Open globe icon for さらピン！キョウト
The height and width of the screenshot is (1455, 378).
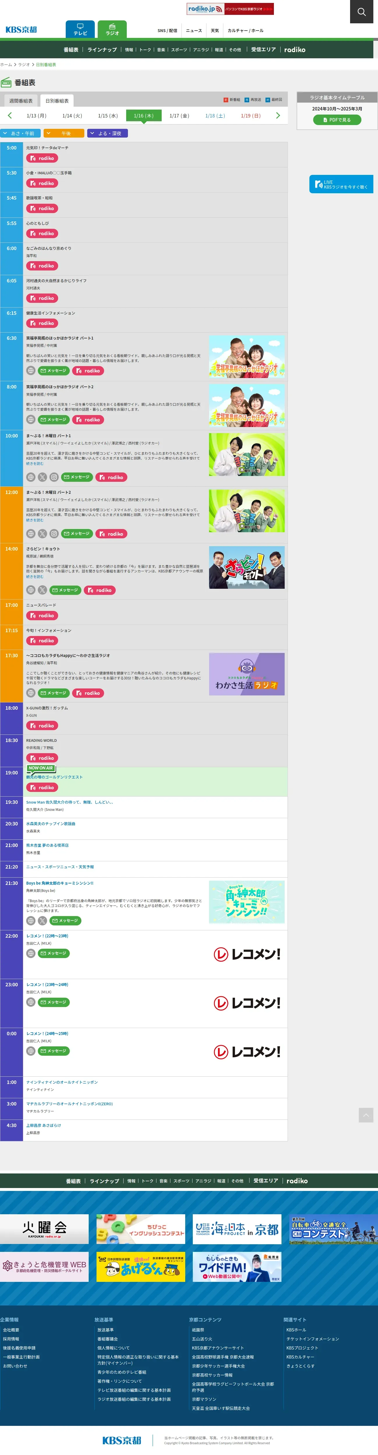(31, 590)
